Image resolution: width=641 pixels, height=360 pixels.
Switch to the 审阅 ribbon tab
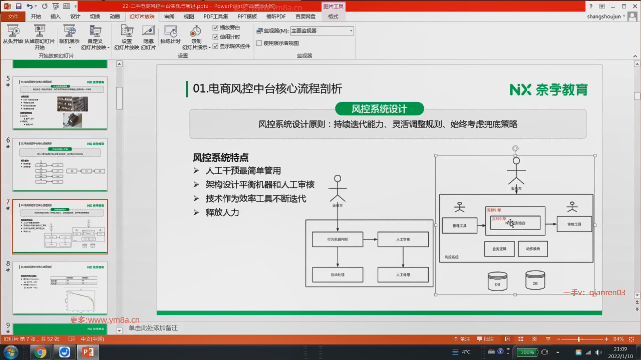tap(169, 17)
